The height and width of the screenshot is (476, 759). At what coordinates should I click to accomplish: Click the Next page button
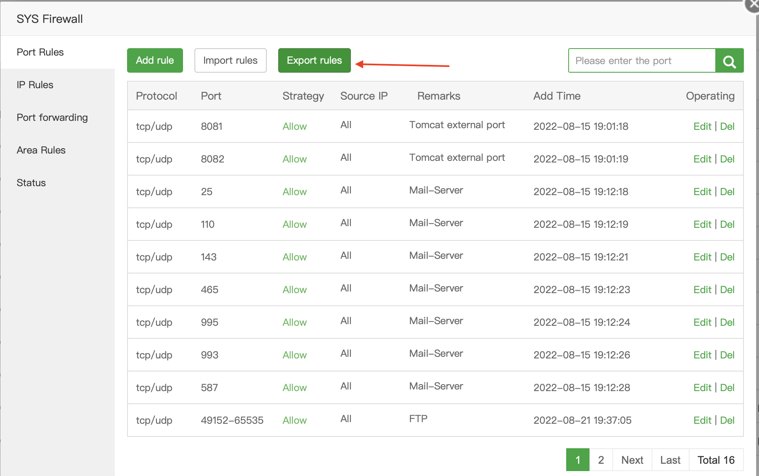click(632, 460)
